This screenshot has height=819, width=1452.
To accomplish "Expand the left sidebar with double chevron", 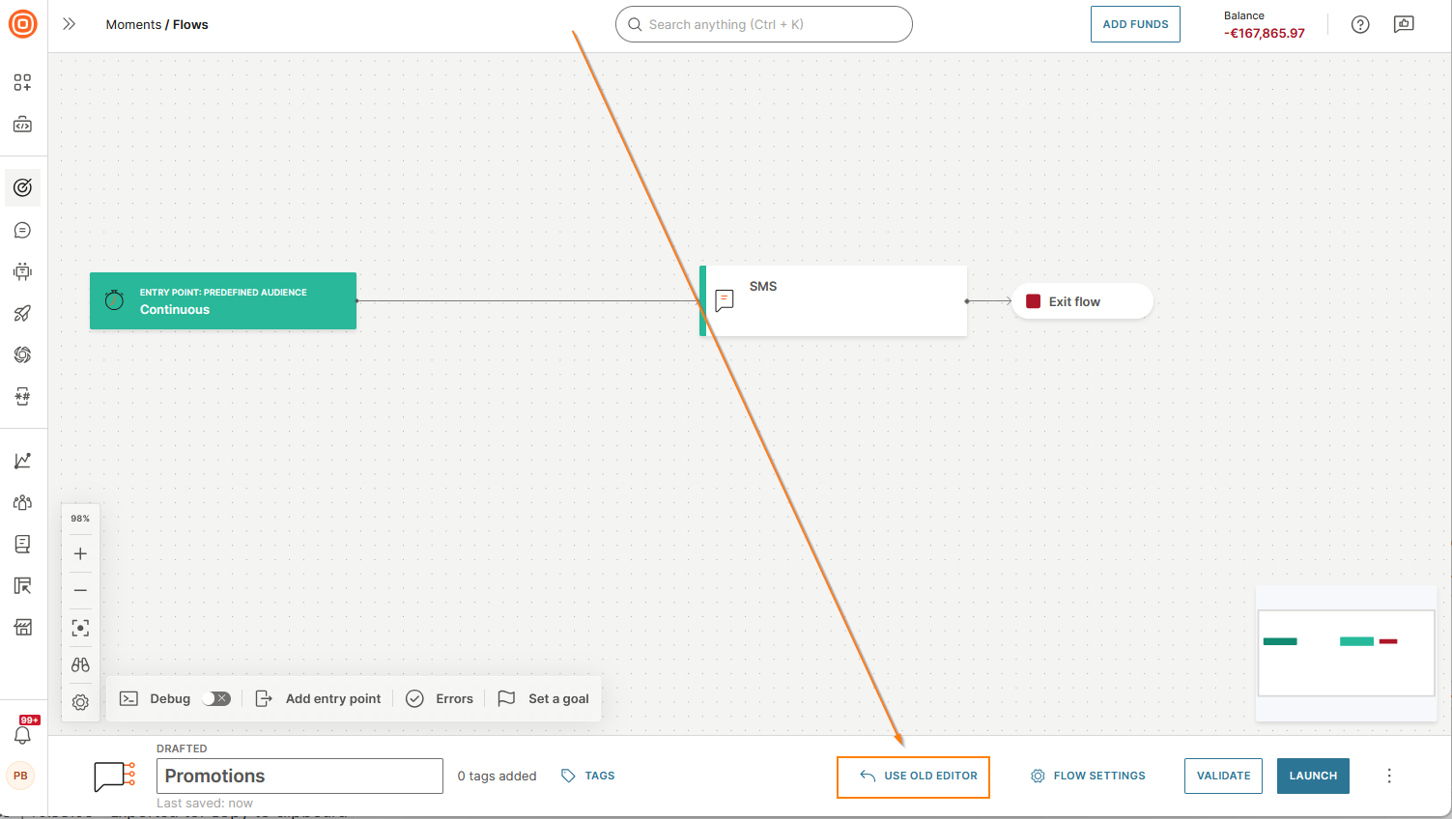I will coord(69,24).
